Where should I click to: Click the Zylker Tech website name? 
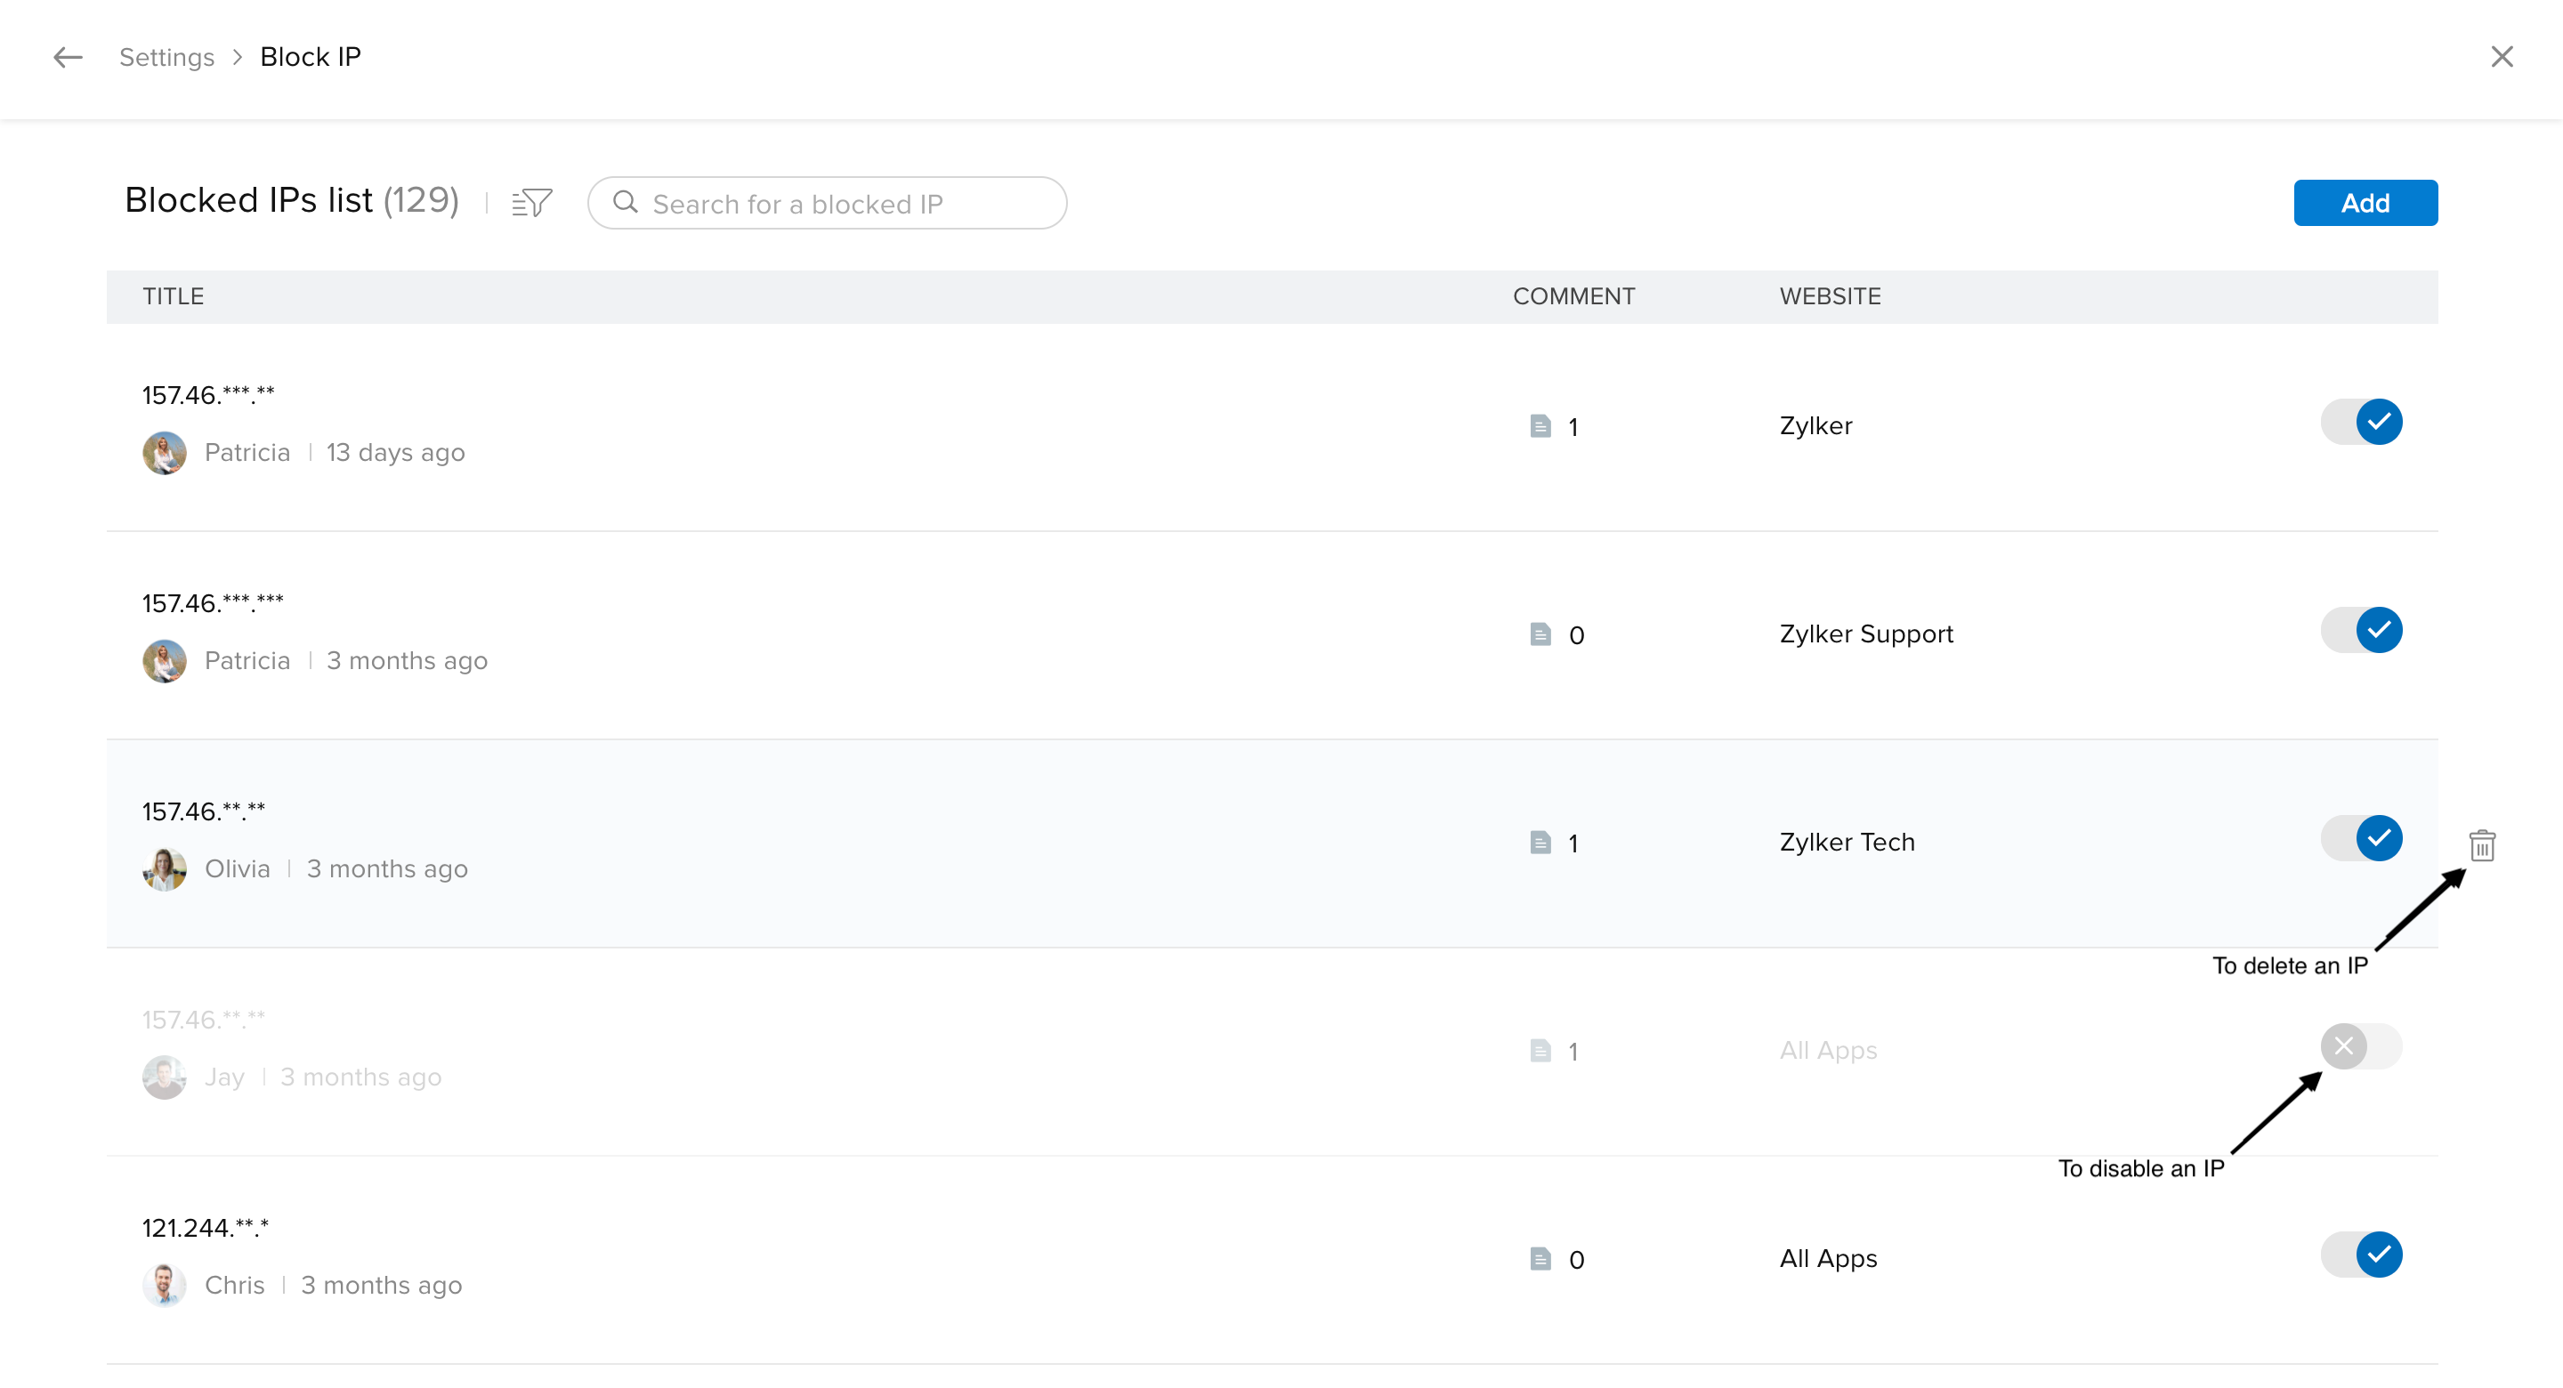(x=1847, y=842)
